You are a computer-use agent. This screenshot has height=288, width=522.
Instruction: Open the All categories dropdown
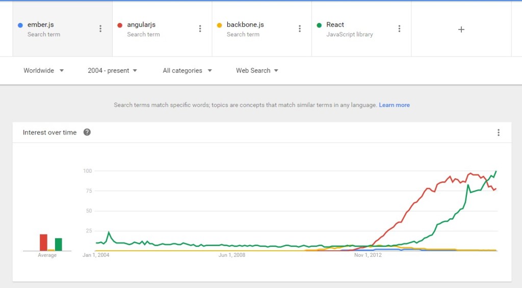[x=187, y=70]
